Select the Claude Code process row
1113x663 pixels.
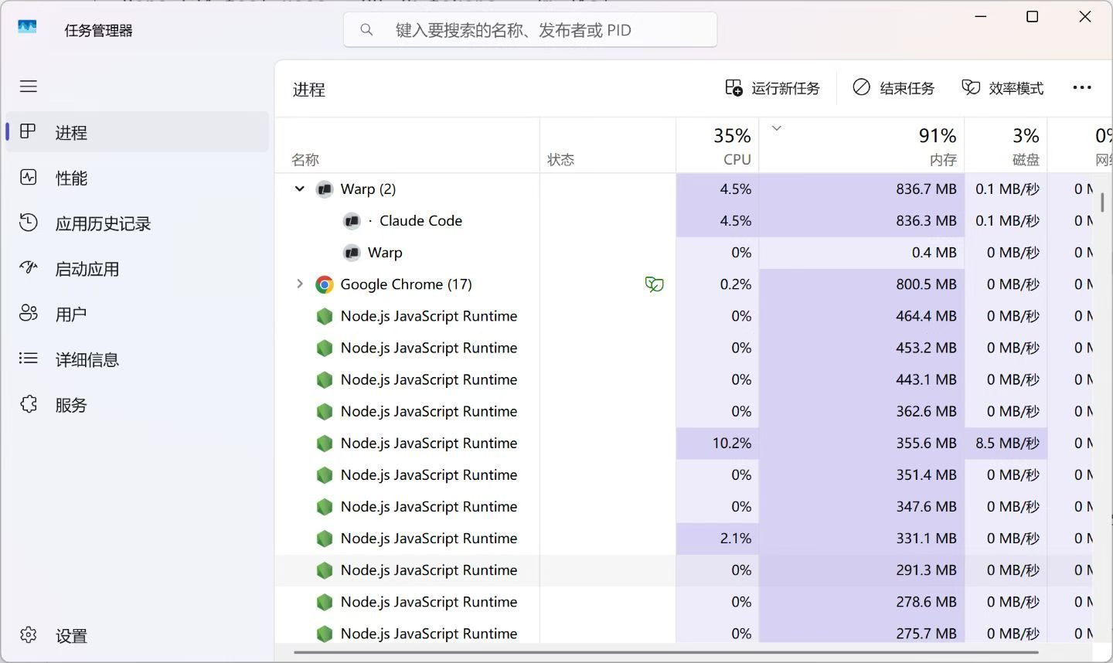coord(420,221)
